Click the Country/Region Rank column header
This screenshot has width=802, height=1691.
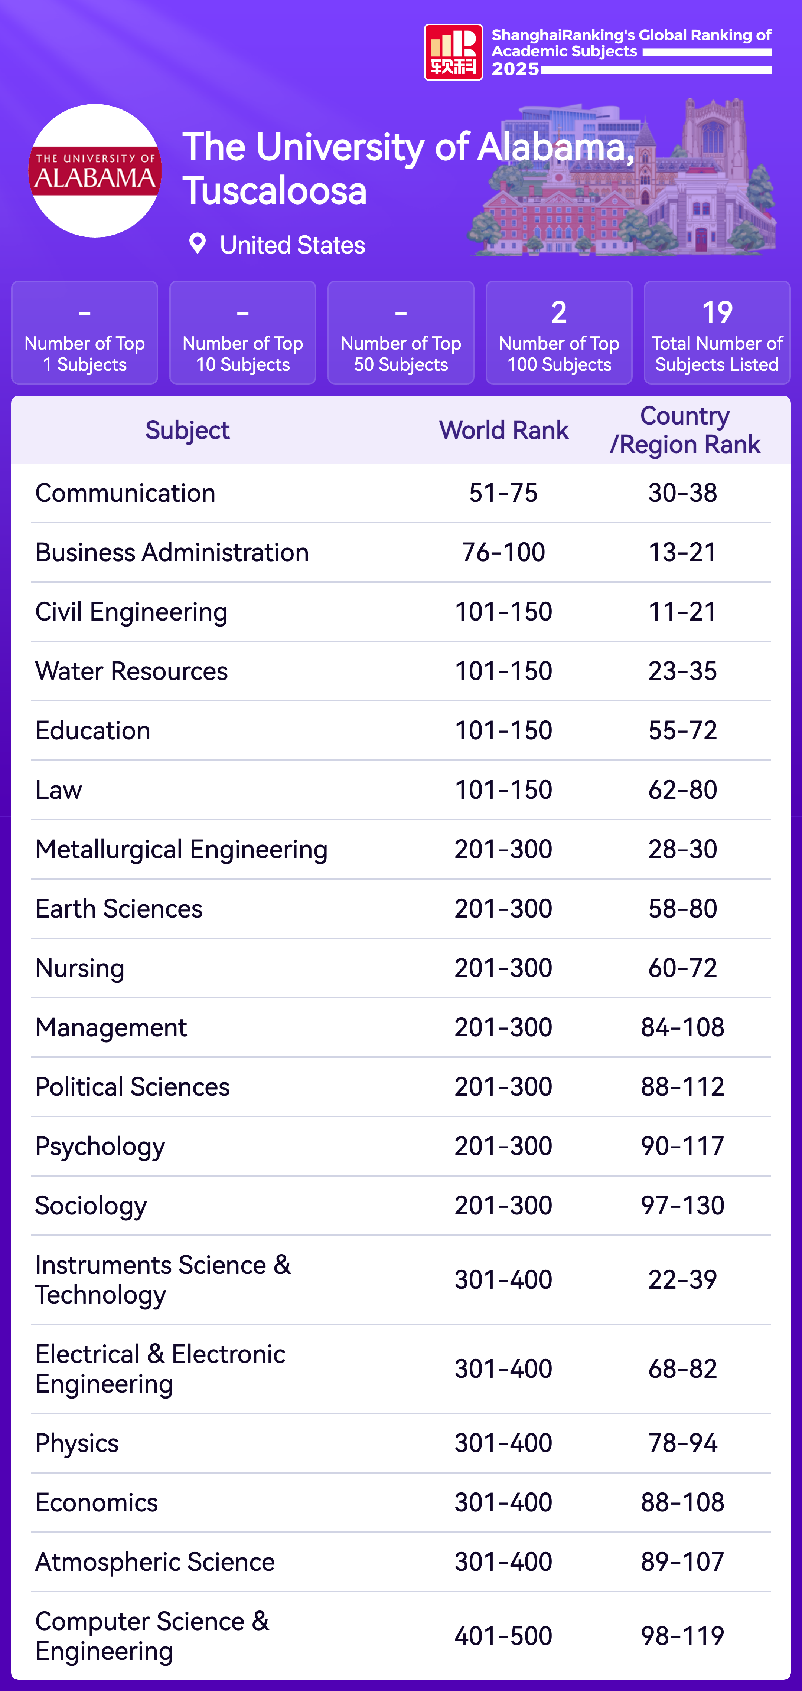click(684, 430)
